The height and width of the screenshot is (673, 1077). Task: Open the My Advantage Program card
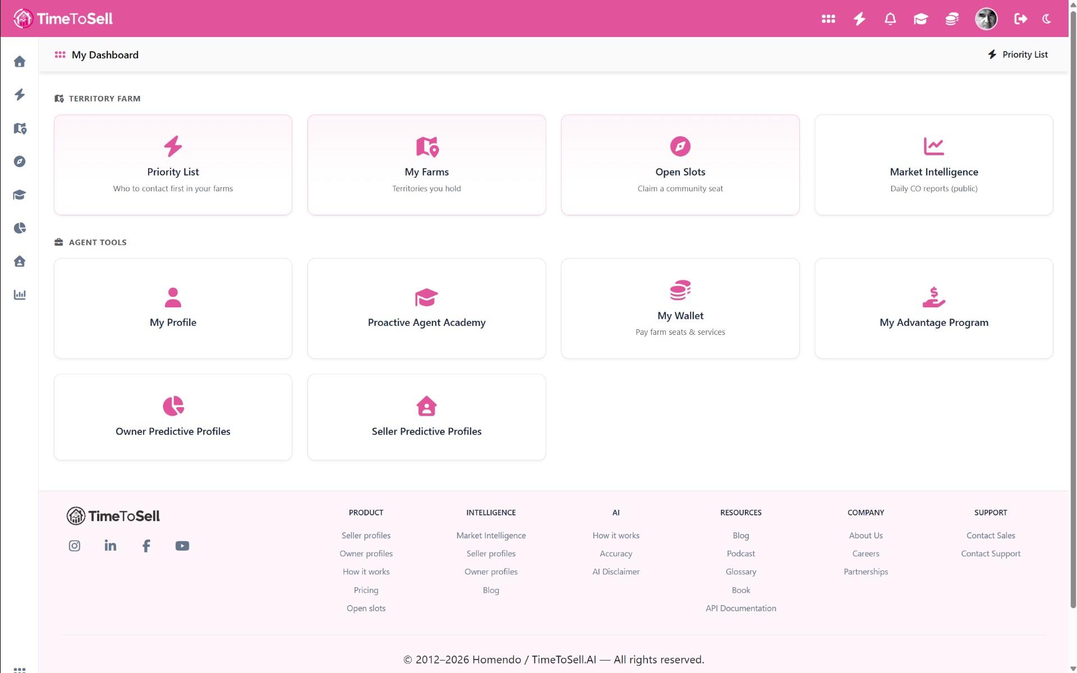coord(933,308)
